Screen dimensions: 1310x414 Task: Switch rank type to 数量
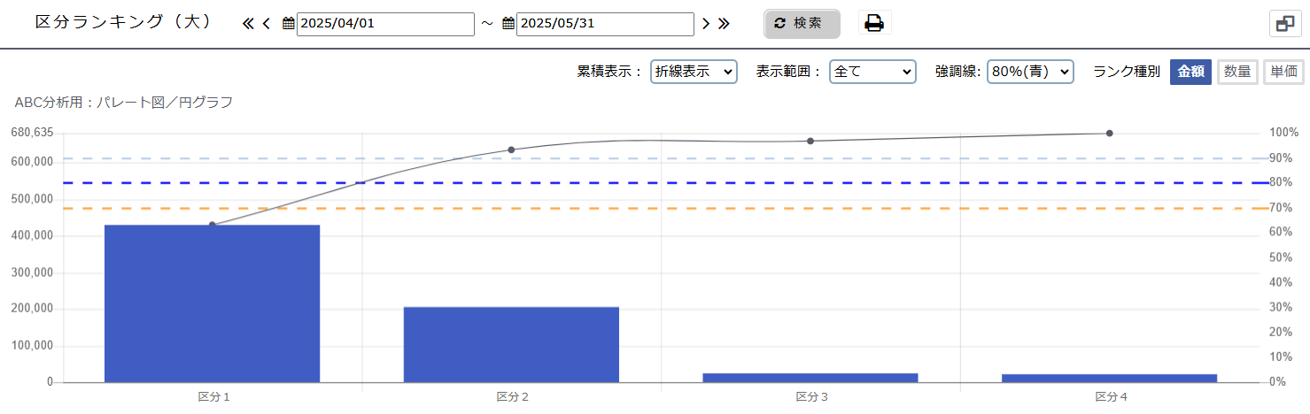point(1237,72)
